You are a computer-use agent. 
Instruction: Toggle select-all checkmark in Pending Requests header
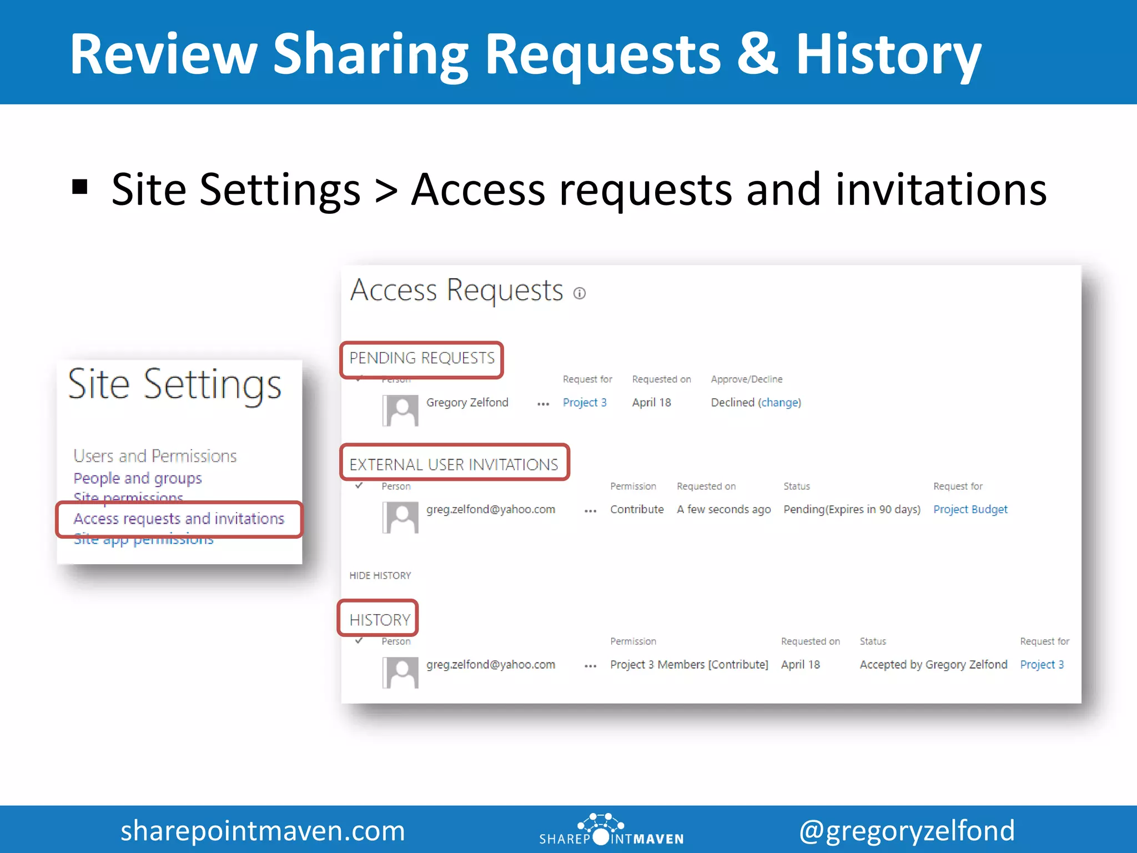click(x=359, y=379)
